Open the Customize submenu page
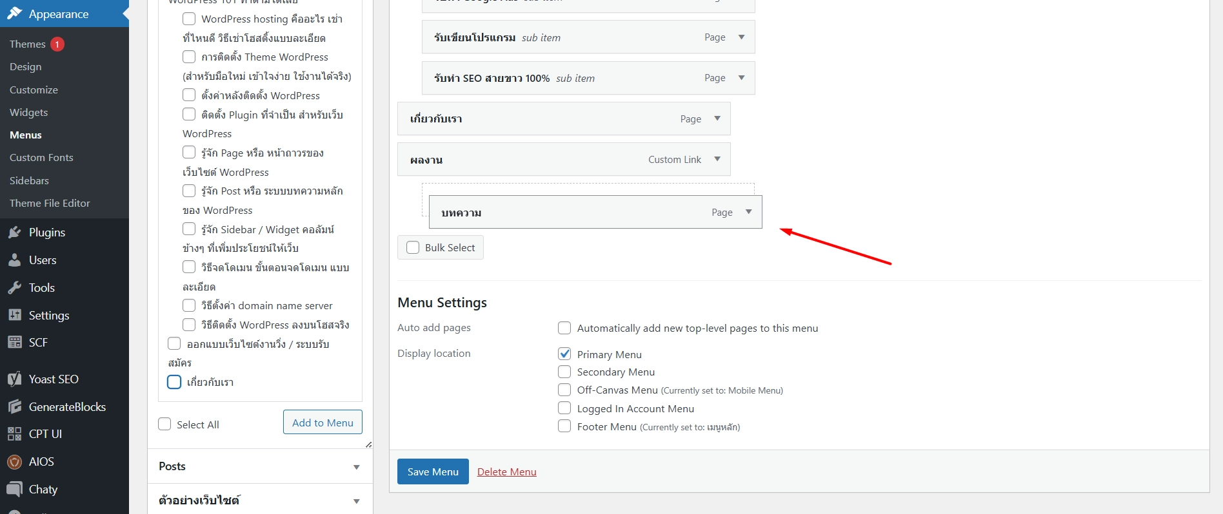Screen dimensions: 1223x514 (x=34, y=90)
